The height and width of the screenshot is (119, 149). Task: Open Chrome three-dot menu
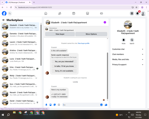146,7
